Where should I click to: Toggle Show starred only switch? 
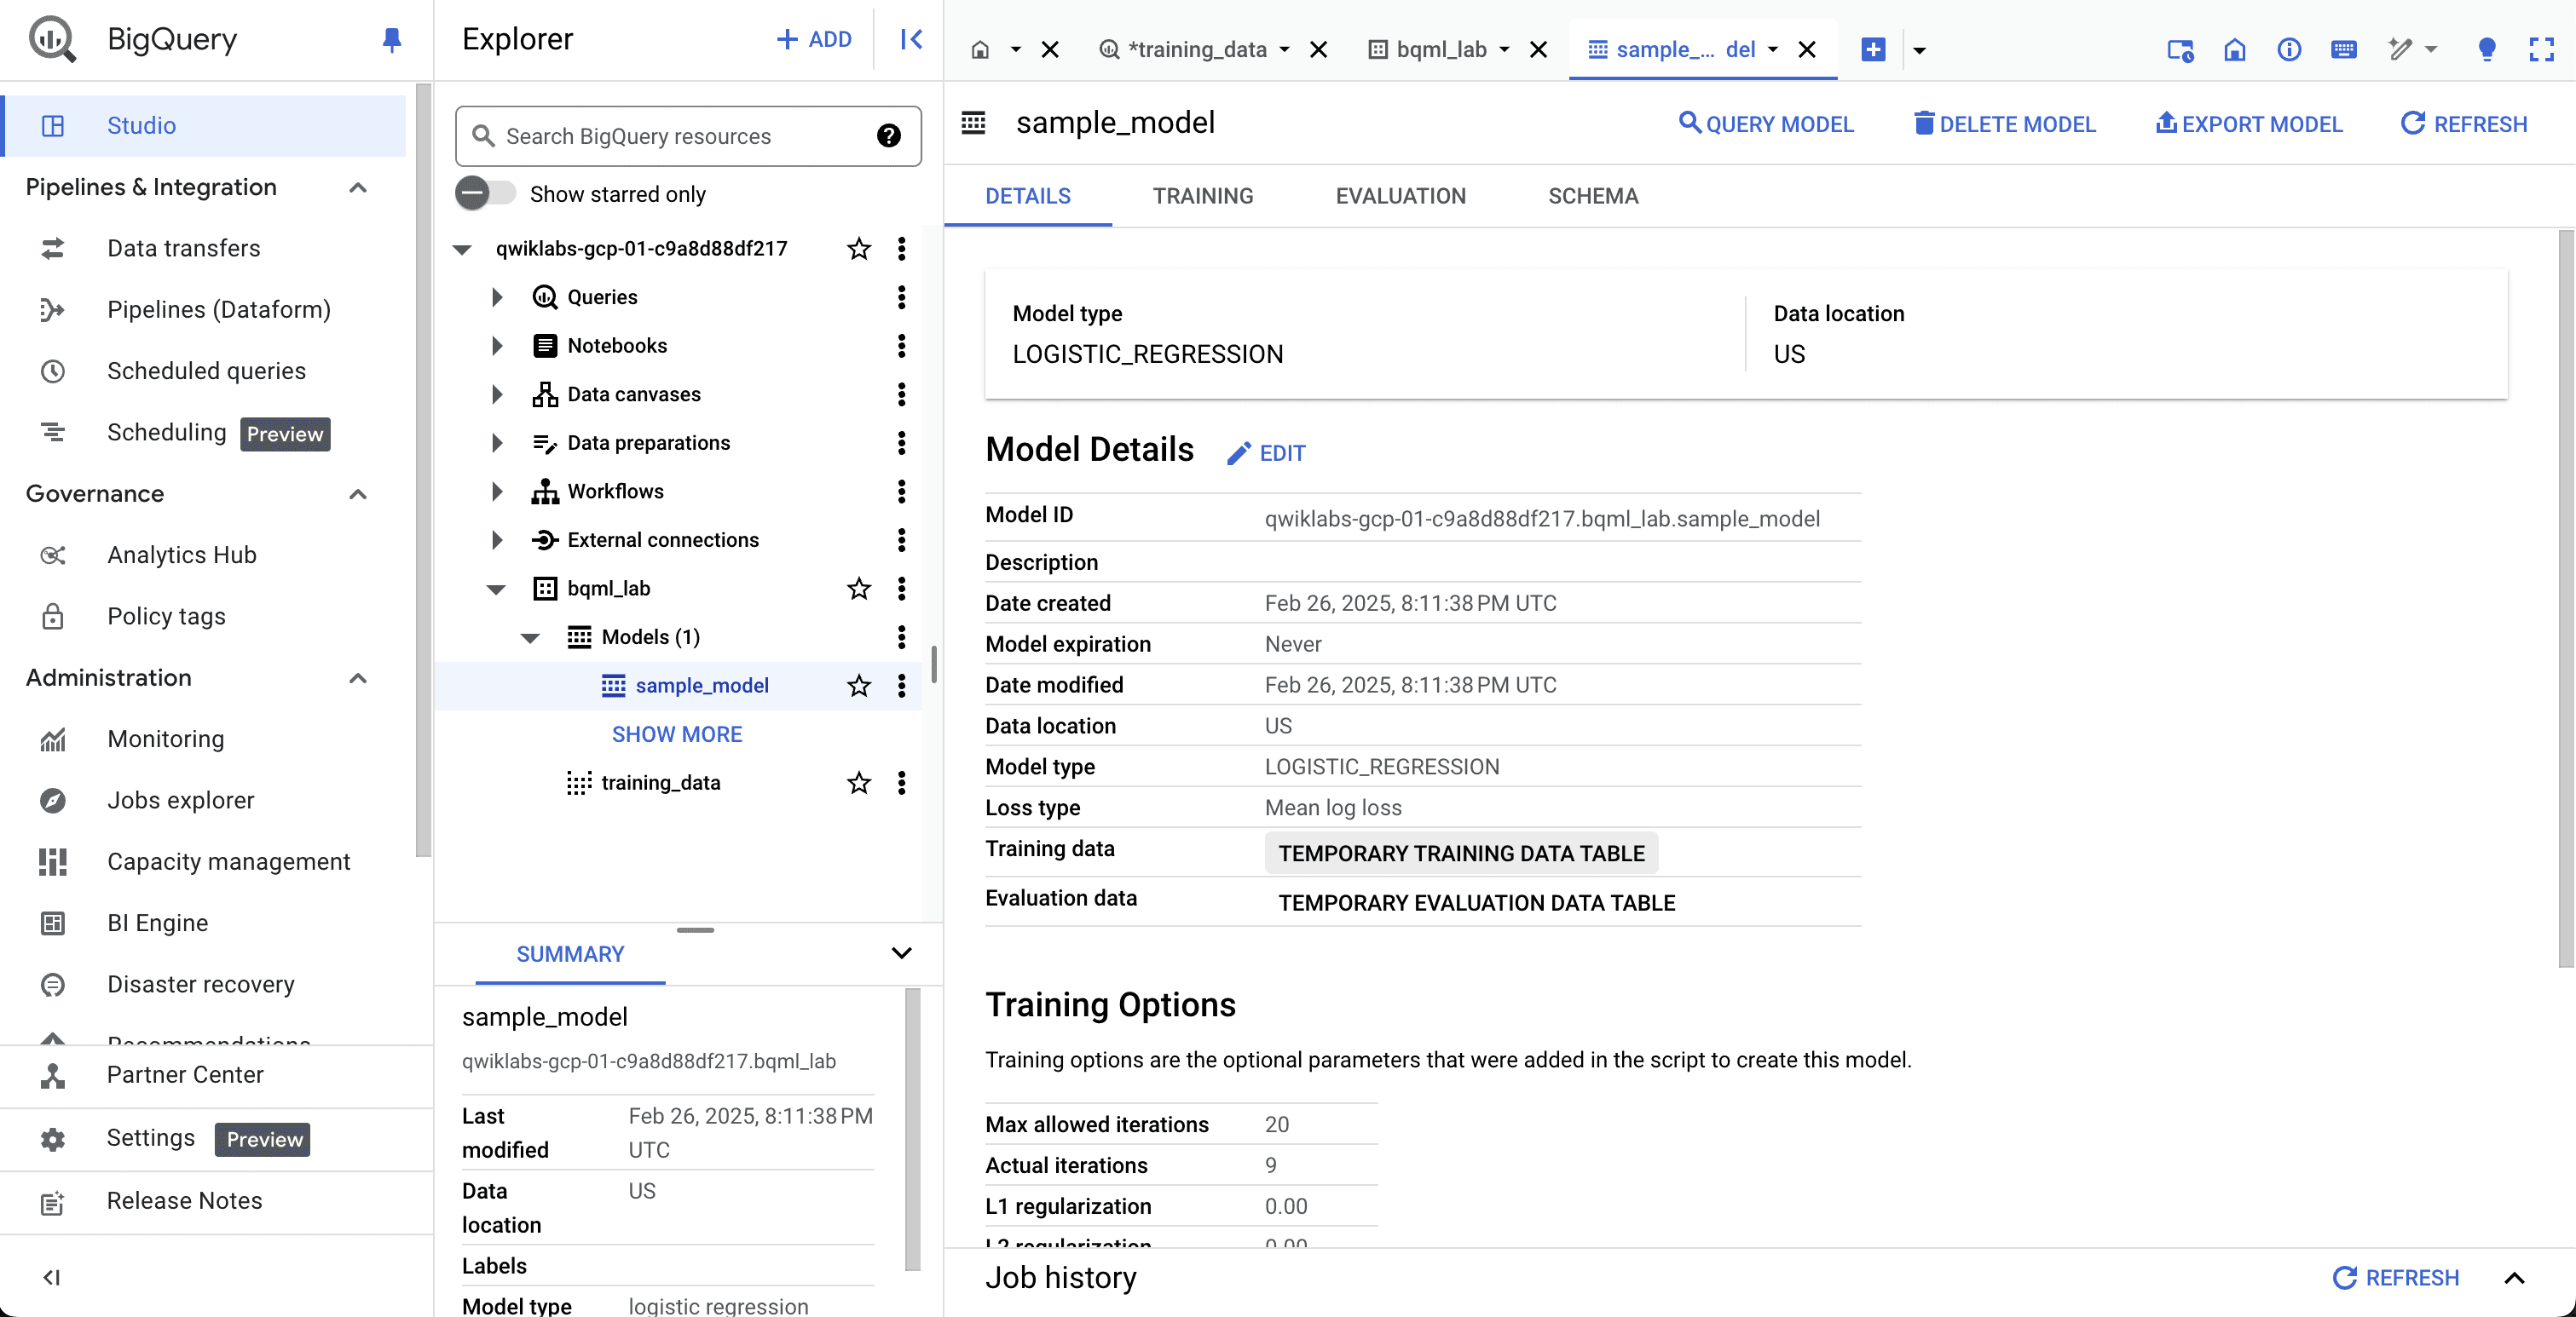pyautogui.click(x=485, y=194)
